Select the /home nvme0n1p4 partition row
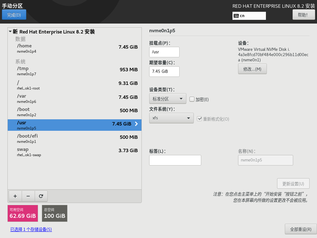The height and width of the screenshot is (238, 317). (x=75, y=48)
